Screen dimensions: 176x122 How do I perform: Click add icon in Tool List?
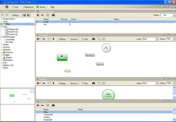38,105
